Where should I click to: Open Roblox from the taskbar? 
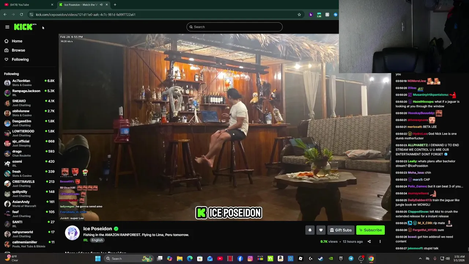[x=300, y=258]
